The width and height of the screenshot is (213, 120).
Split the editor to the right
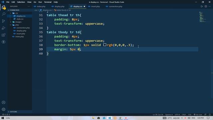click(206, 6)
